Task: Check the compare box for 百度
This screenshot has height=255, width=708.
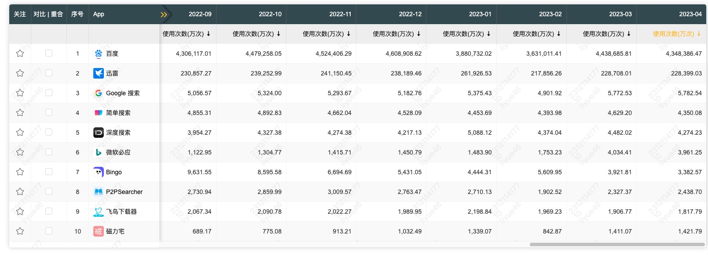Action: click(x=49, y=53)
